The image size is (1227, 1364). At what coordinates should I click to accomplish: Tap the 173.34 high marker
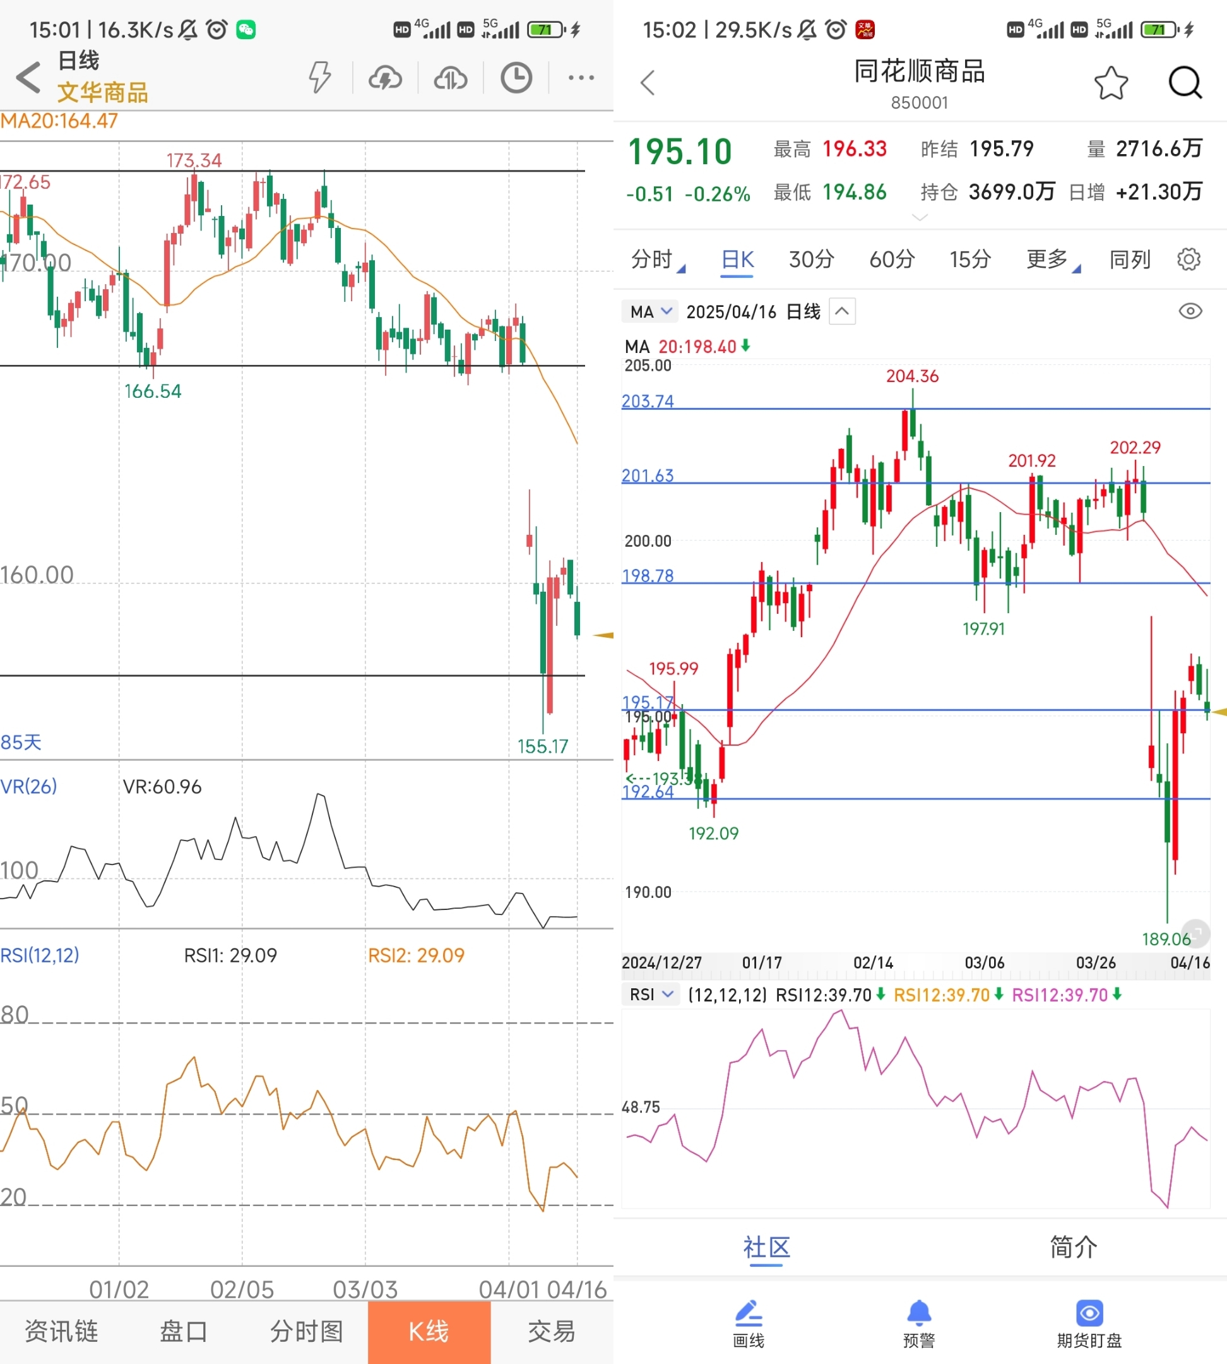[x=194, y=160]
